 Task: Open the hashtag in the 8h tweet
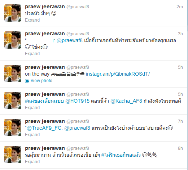point(121,155)
